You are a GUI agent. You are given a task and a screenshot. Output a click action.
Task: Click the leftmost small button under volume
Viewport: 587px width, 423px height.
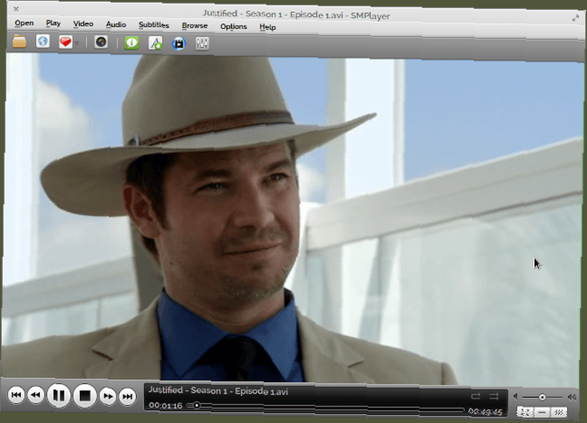(x=525, y=412)
